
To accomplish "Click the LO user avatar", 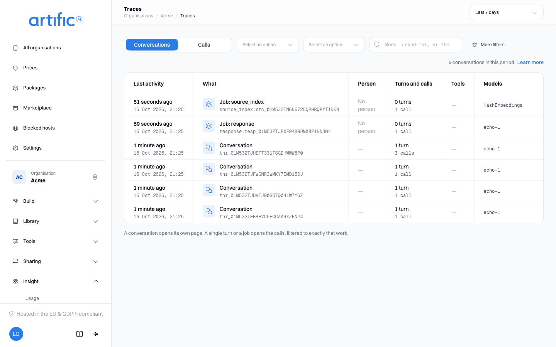I will [x=16, y=334].
